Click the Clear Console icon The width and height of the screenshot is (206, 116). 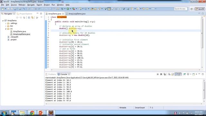point(169,74)
